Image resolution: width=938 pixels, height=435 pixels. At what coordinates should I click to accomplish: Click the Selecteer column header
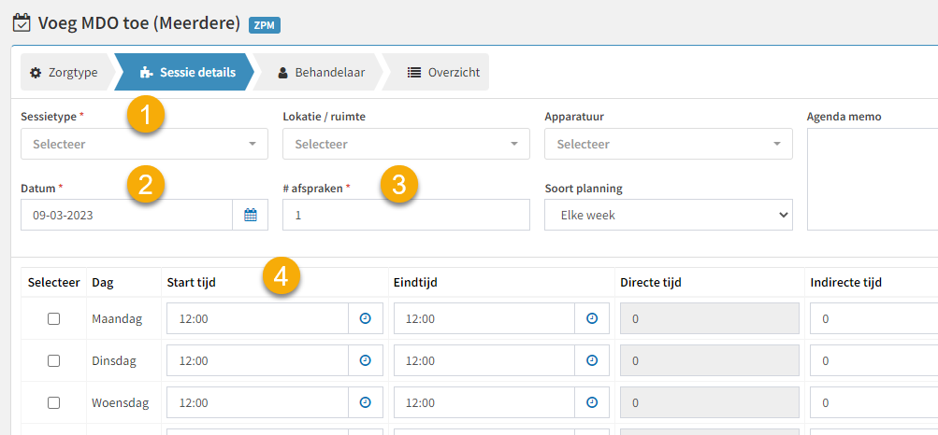click(54, 283)
